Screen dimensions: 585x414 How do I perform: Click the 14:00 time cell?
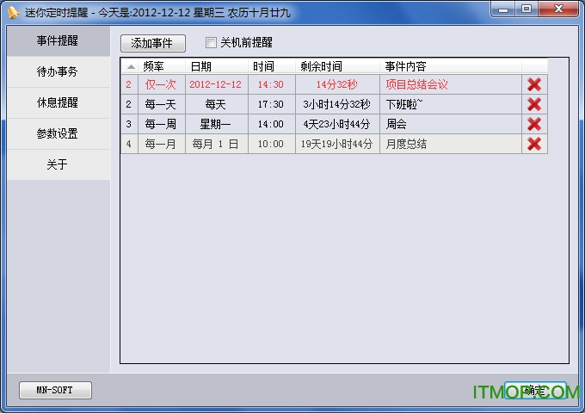pos(272,124)
